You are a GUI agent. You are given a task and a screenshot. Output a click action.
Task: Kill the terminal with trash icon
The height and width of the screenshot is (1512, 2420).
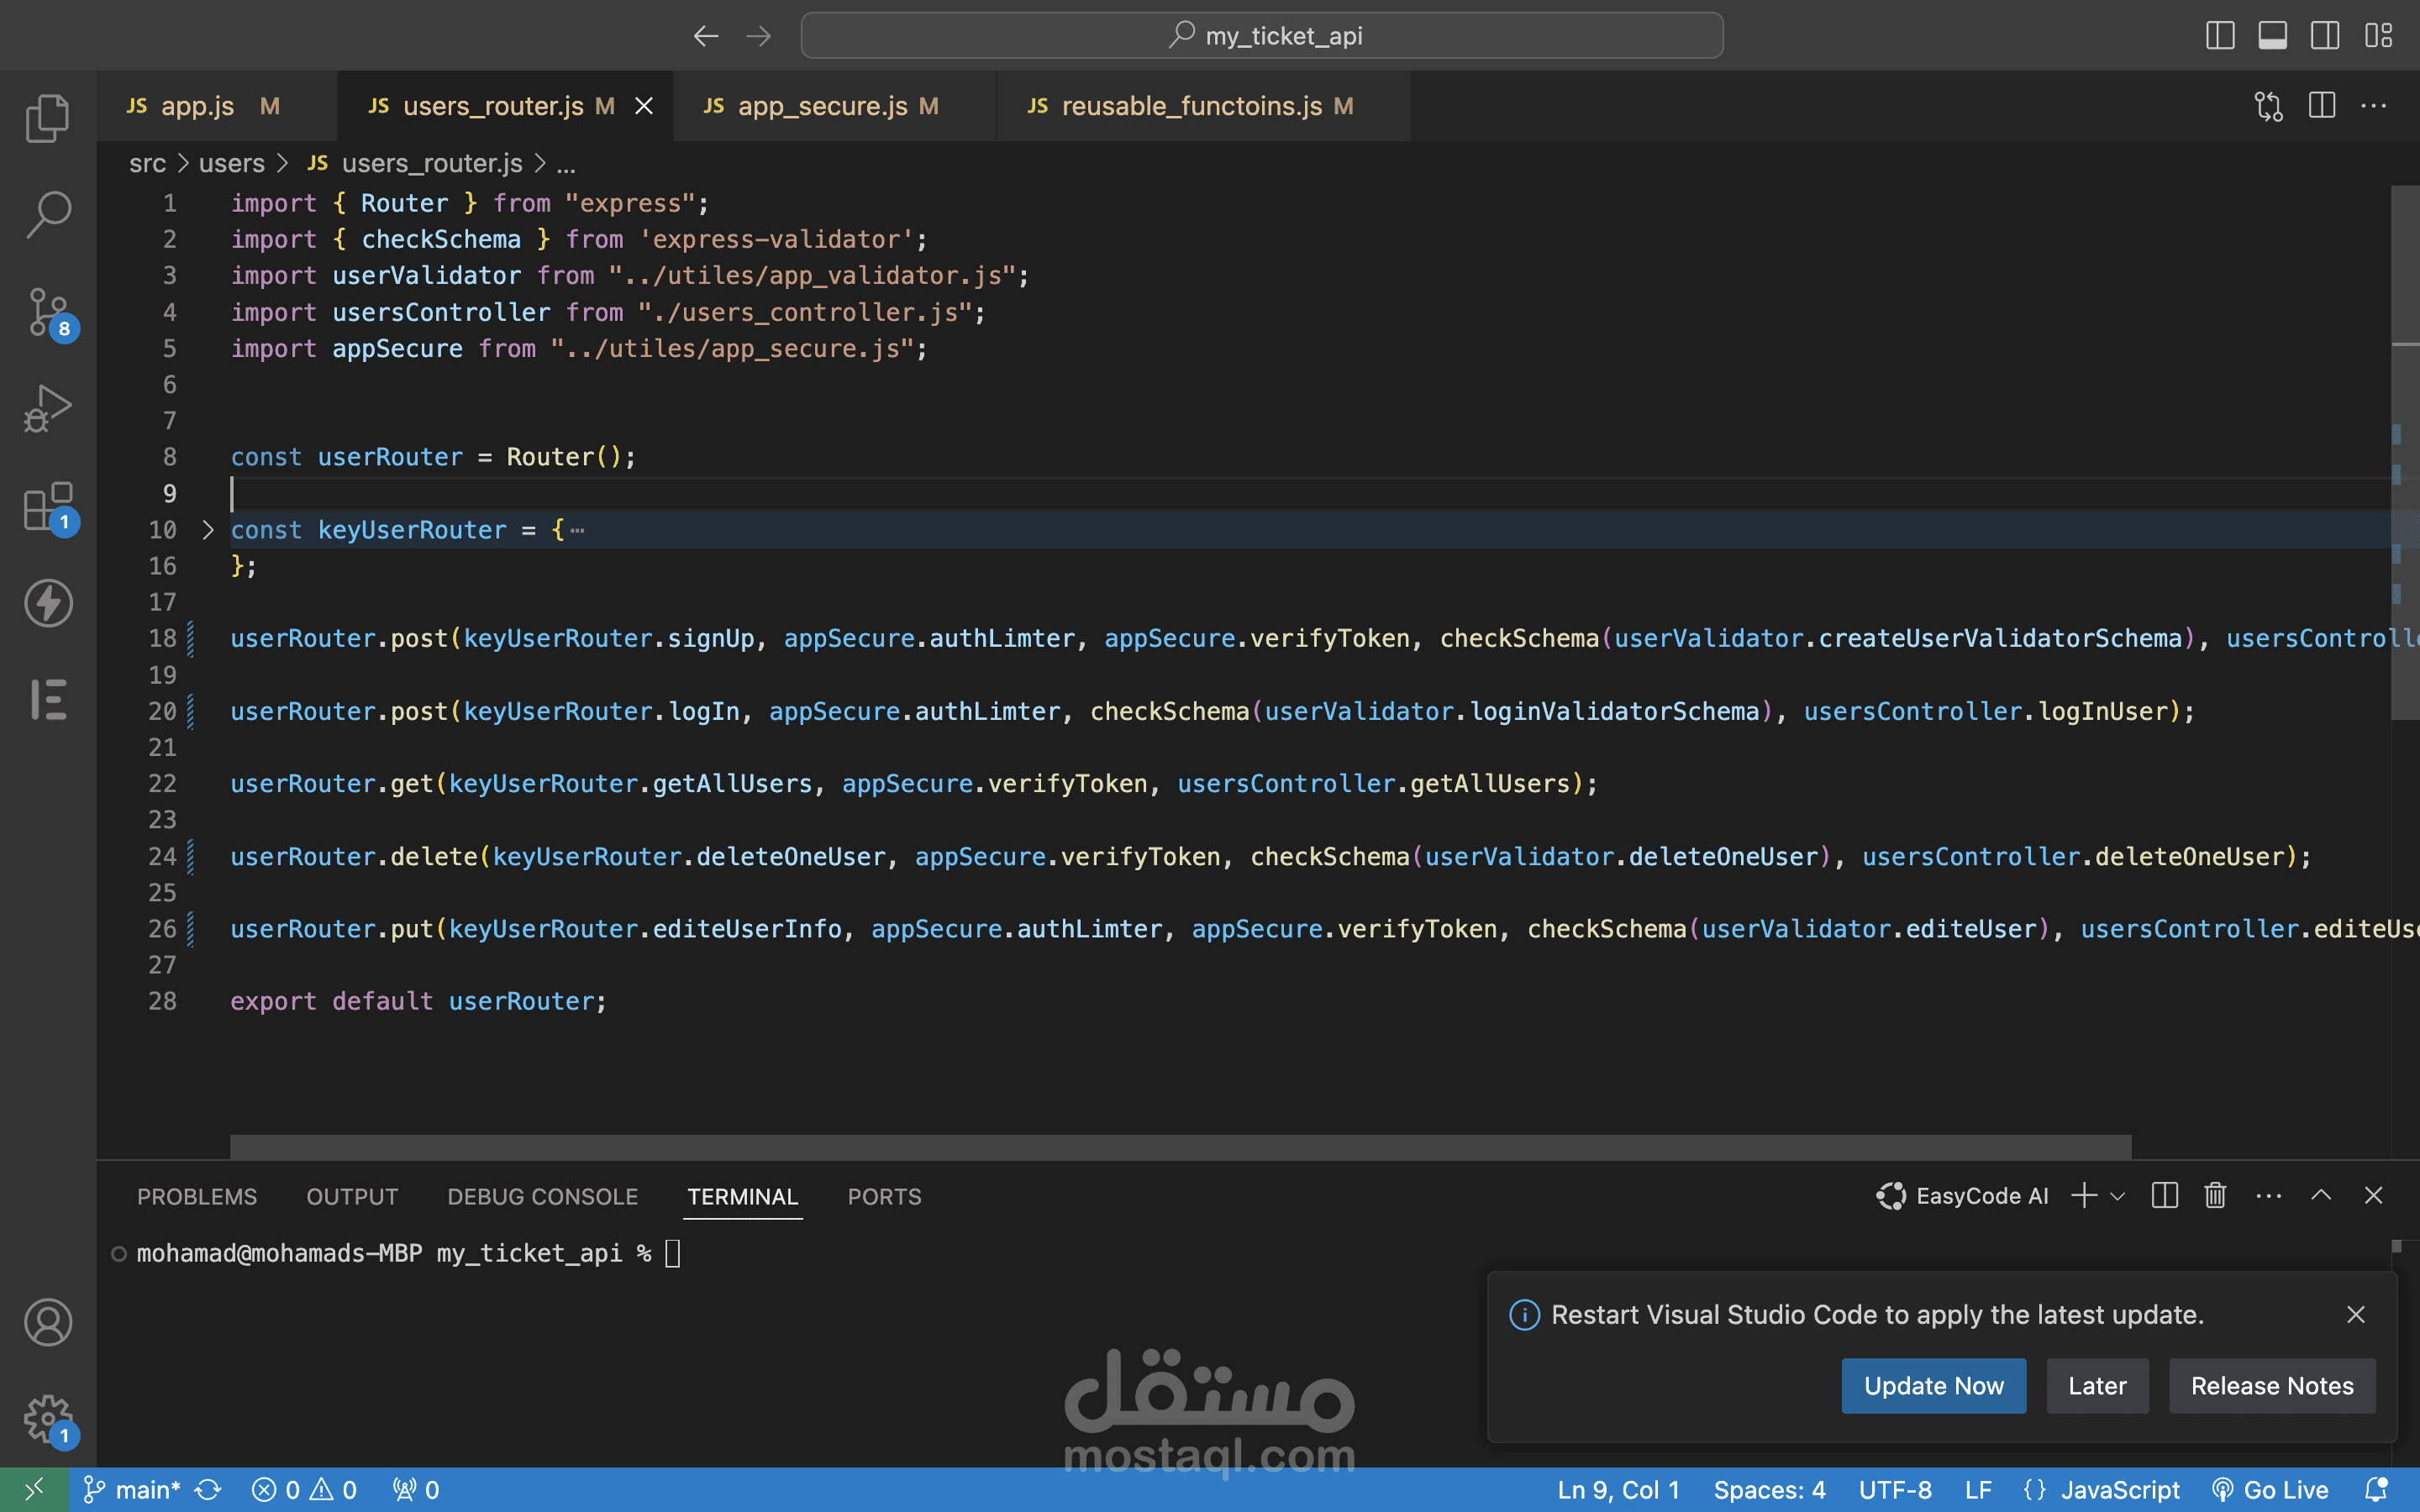2215,1196
